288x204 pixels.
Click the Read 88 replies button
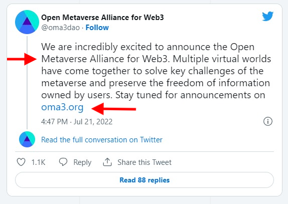[x=145, y=180]
